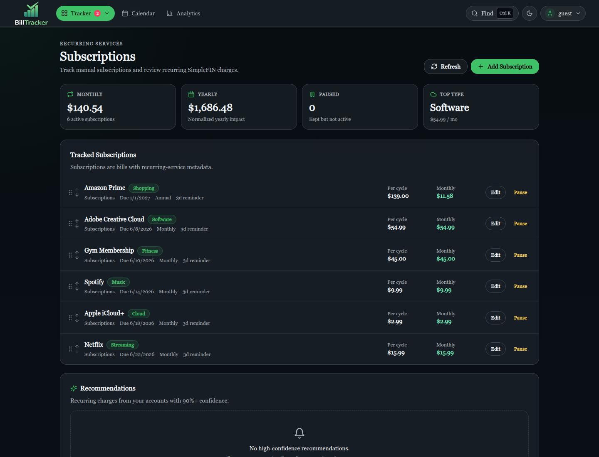Click Amazon Prime's $139.00 per cycle amount
This screenshot has height=457, width=599.
398,196
